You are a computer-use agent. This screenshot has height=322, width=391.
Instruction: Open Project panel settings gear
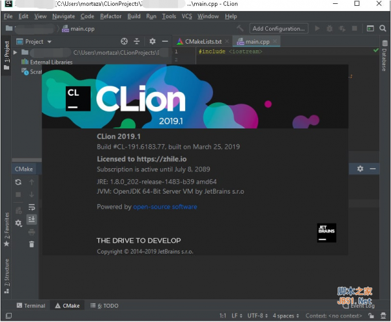(x=152, y=41)
